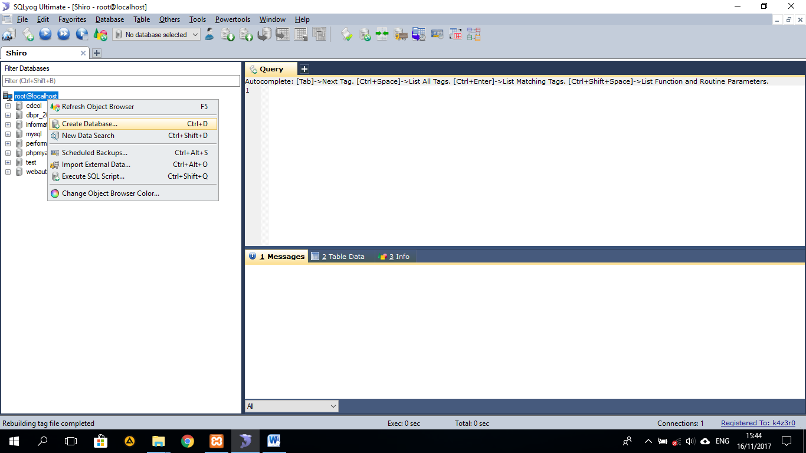Open XAMPP from the taskbar
The height and width of the screenshot is (453, 806).
coord(217,441)
